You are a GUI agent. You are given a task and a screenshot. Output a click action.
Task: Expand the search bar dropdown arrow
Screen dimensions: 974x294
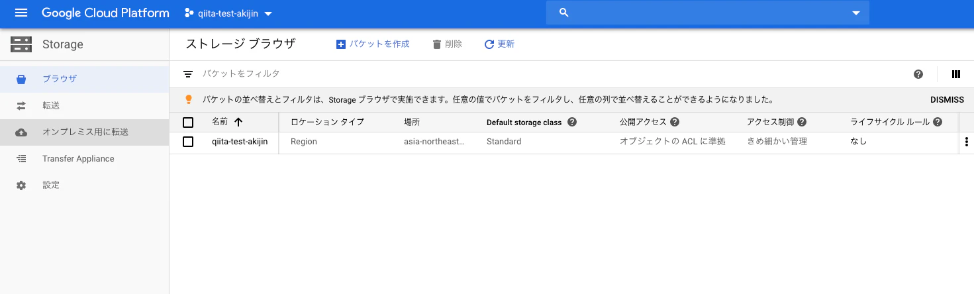coord(855,13)
